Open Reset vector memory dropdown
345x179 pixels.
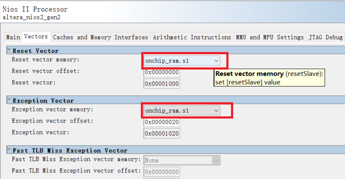click(x=182, y=61)
